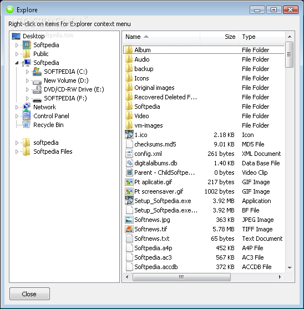
Task: Select the Icons folder name
Action: tap(141, 78)
